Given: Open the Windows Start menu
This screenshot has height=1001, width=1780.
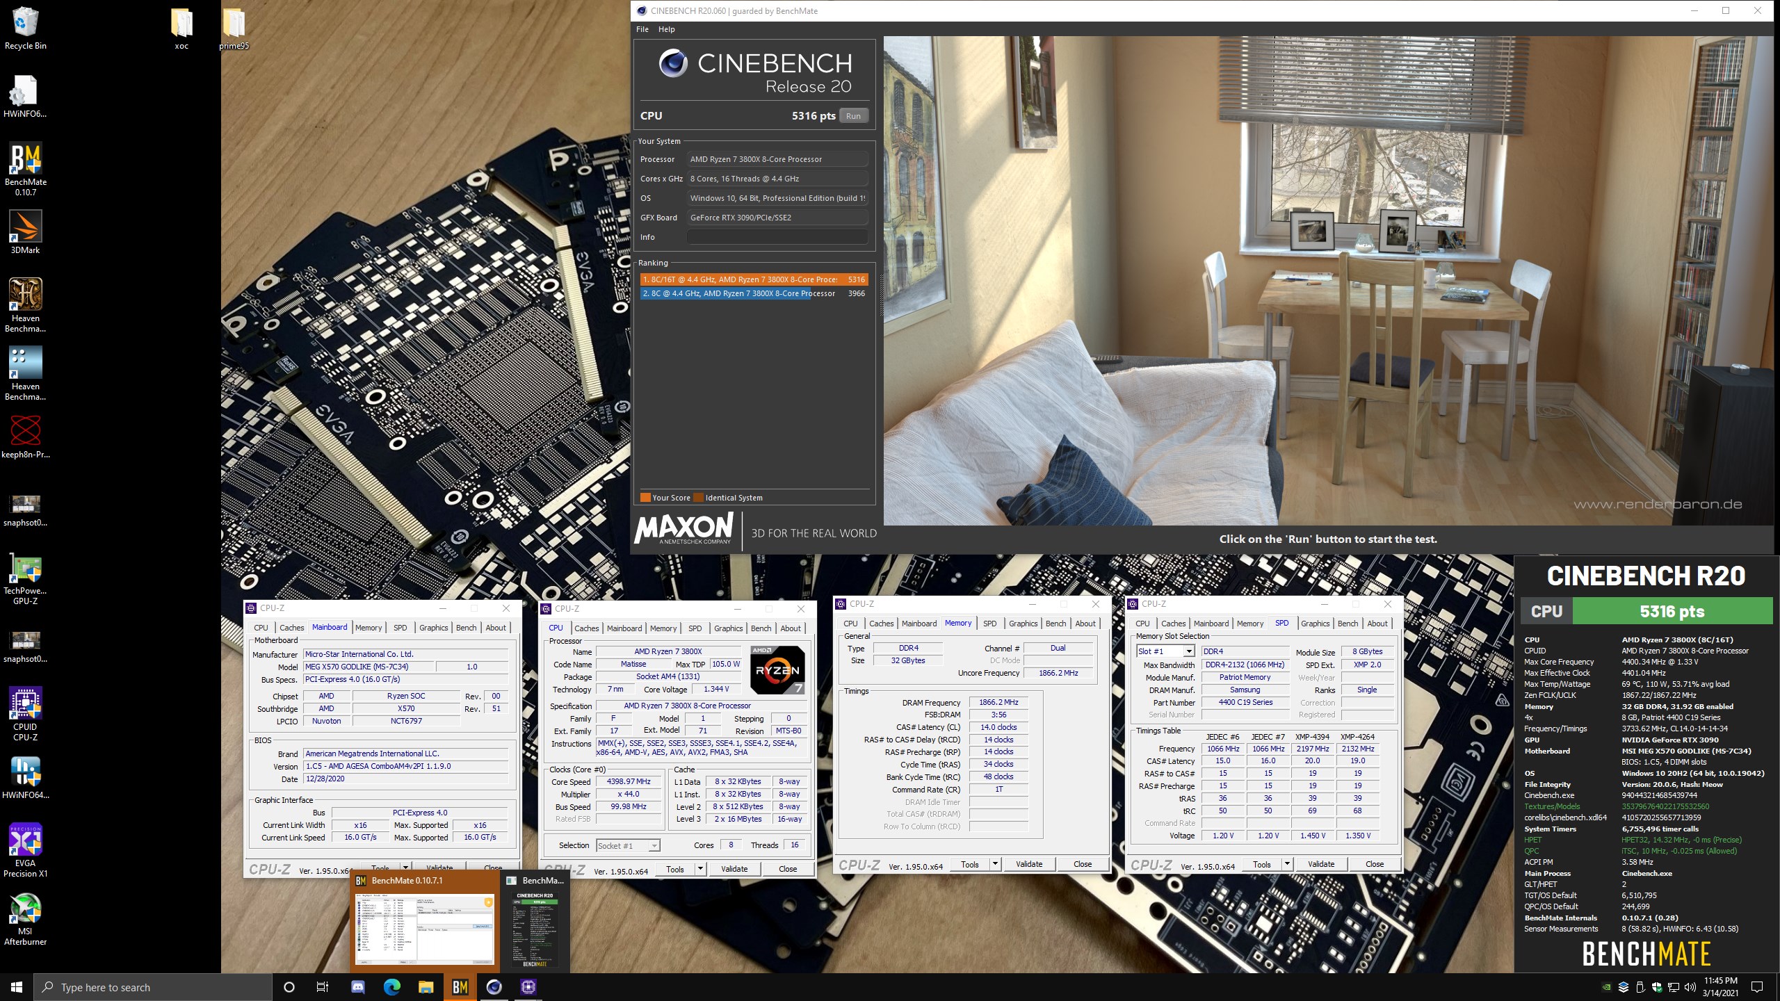Looking at the screenshot, I should coord(17,987).
